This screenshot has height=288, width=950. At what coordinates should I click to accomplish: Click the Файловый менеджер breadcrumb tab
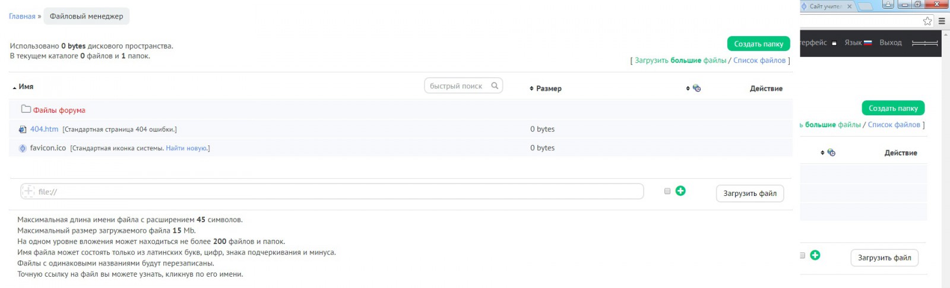(x=87, y=17)
